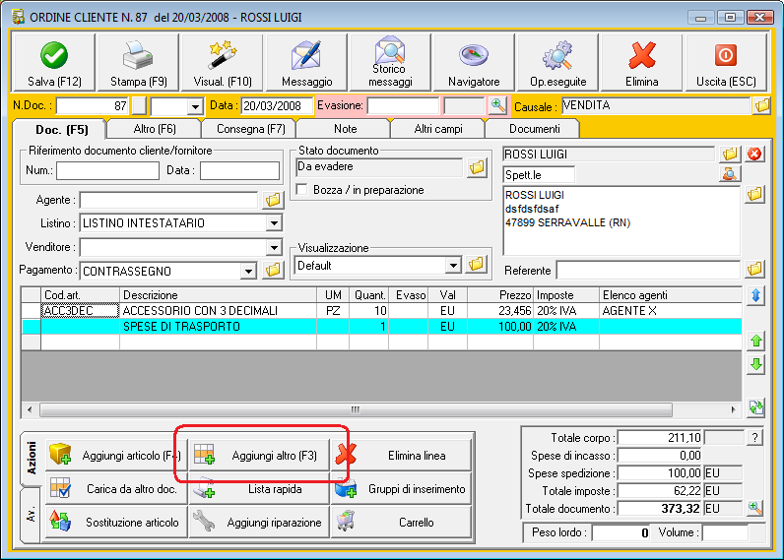Open Storico messaggi toolbar button
The height and width of the screenshot is (560, 784).
pos(390,63)
